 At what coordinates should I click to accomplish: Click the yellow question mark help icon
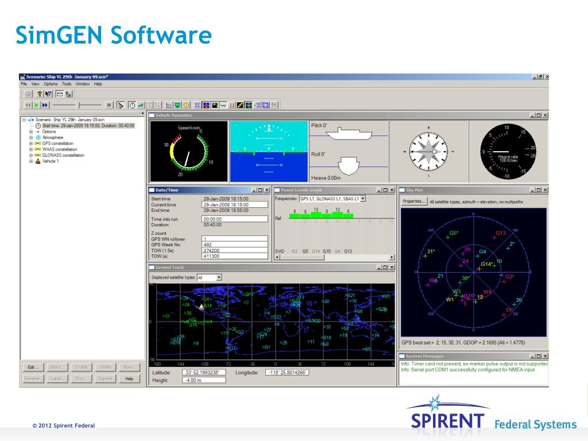[40, 94]
